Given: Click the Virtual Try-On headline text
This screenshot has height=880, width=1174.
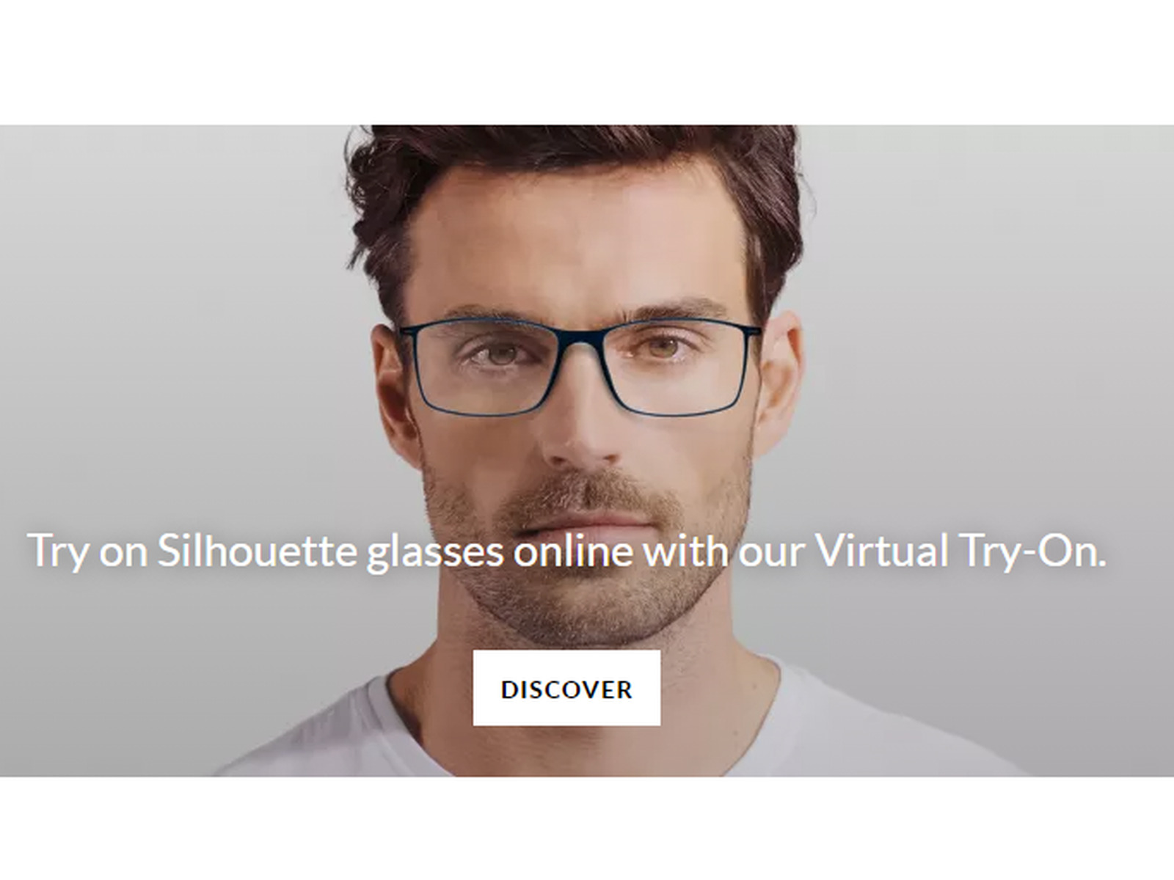Looking at the screenshot, I should [566, 551].
